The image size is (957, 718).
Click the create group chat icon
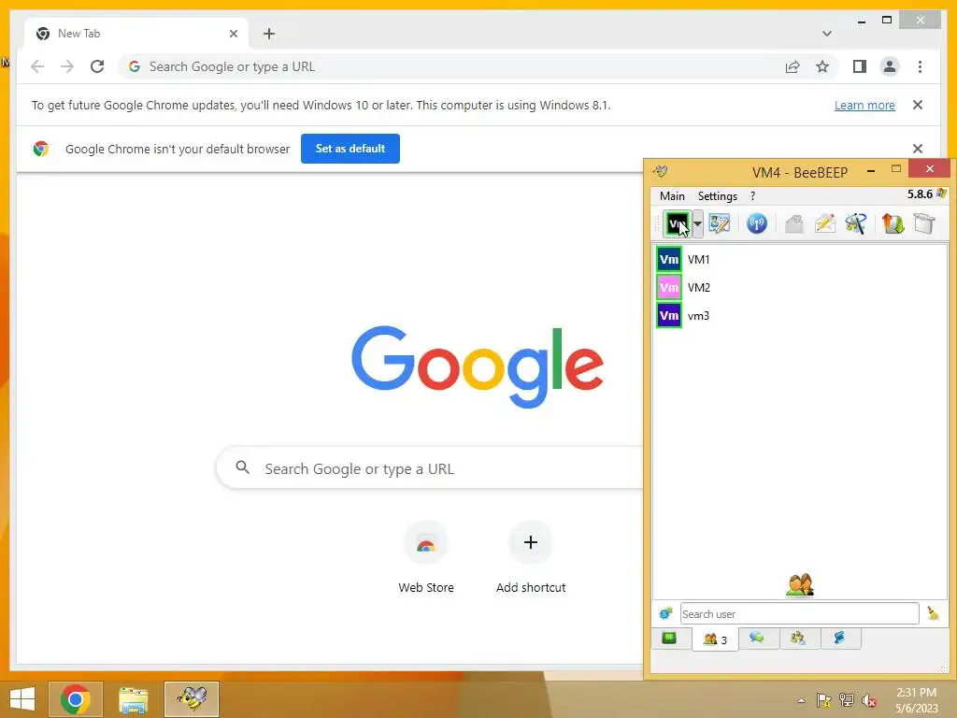coord(856,223)
